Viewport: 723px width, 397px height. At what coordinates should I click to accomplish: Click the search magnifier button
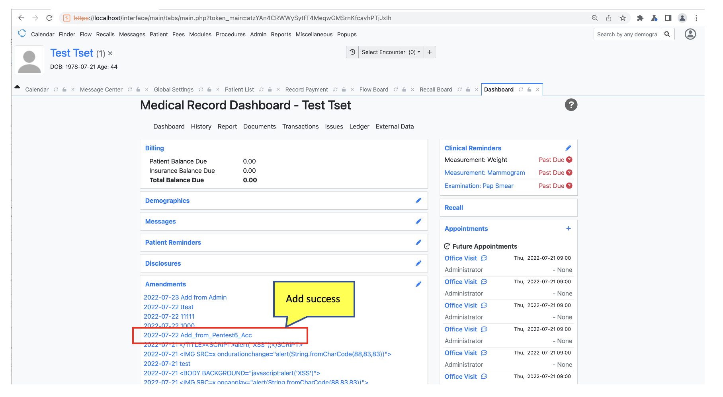pyautogui.click(x=668, y=34)
